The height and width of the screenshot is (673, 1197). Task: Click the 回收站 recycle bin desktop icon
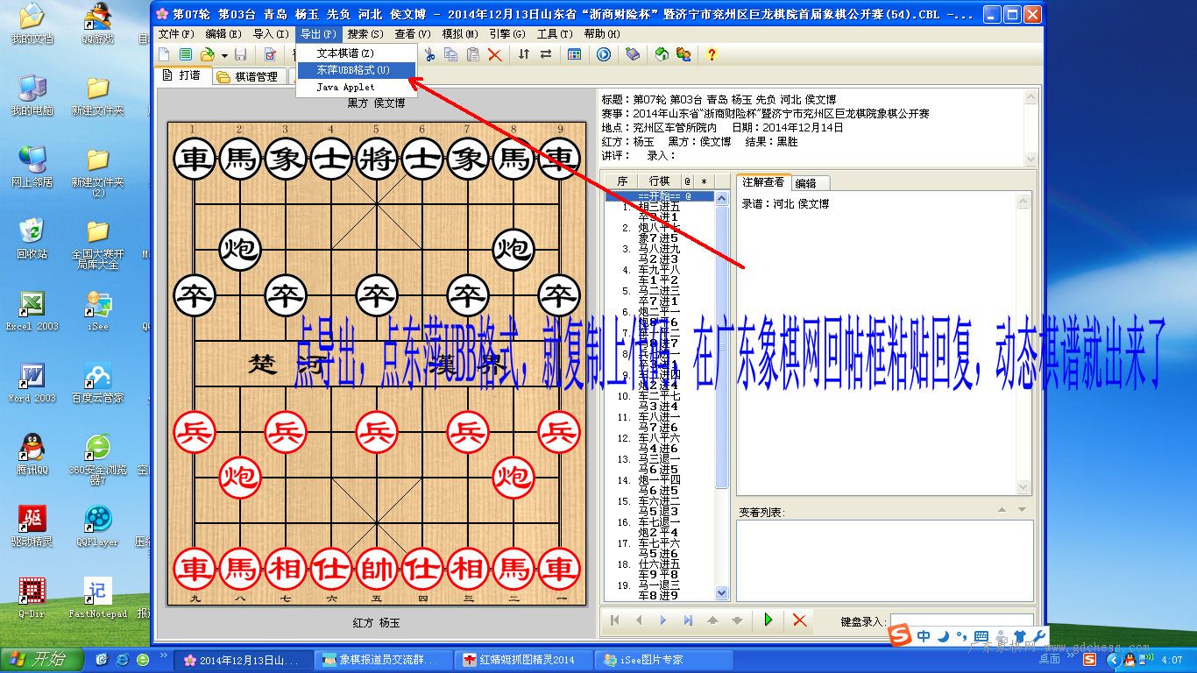(32, 239)
